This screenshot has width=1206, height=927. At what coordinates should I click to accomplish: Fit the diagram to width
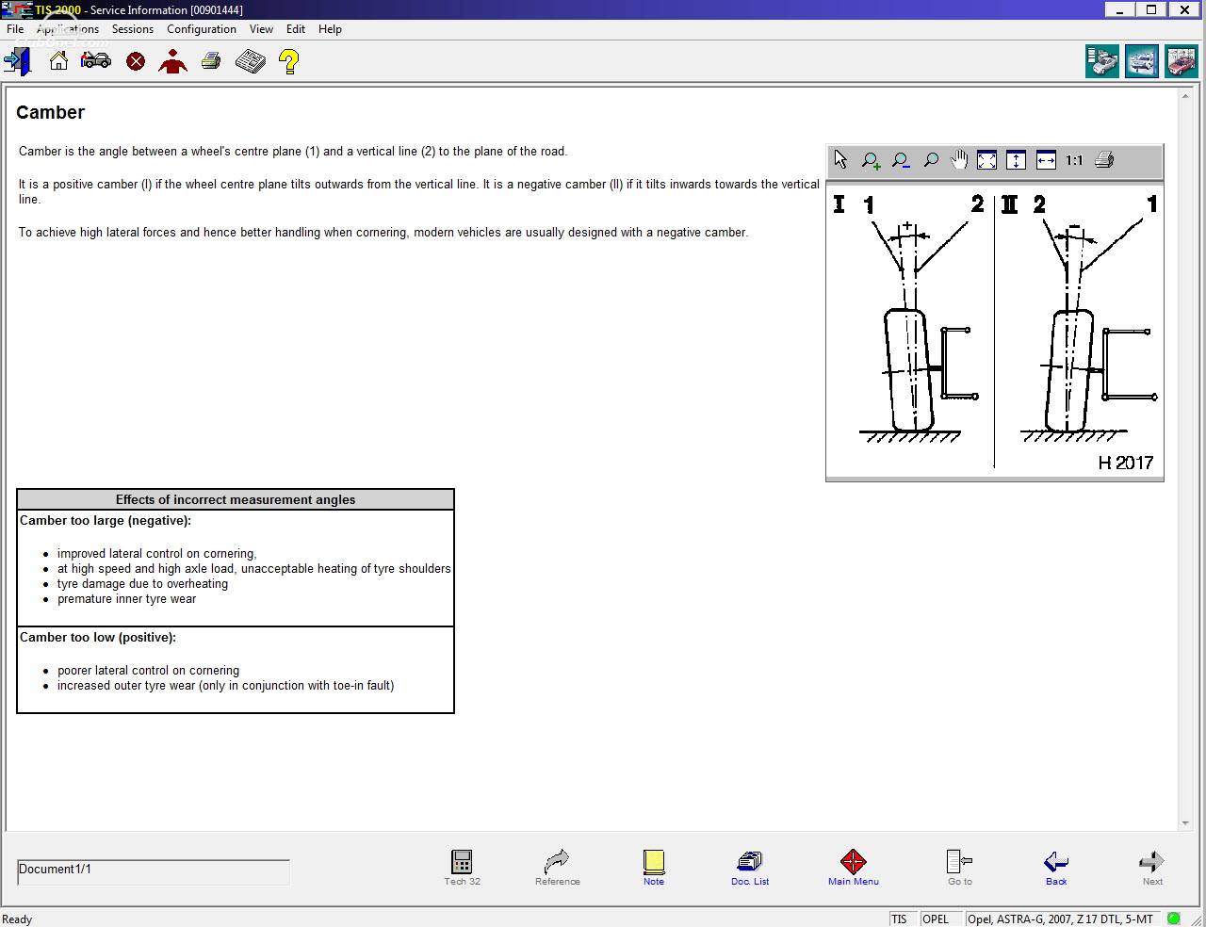[x=1046, y=160]
